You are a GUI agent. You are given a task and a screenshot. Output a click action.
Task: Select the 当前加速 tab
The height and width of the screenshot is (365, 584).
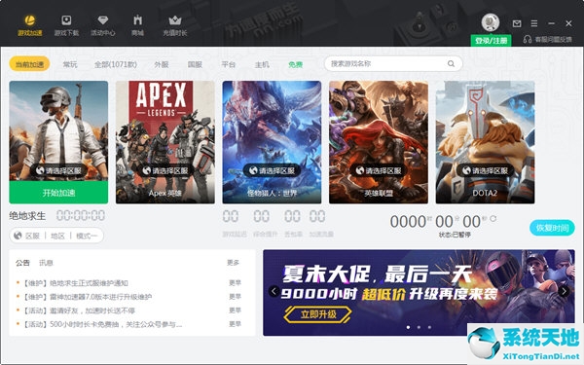click(29, 64)
